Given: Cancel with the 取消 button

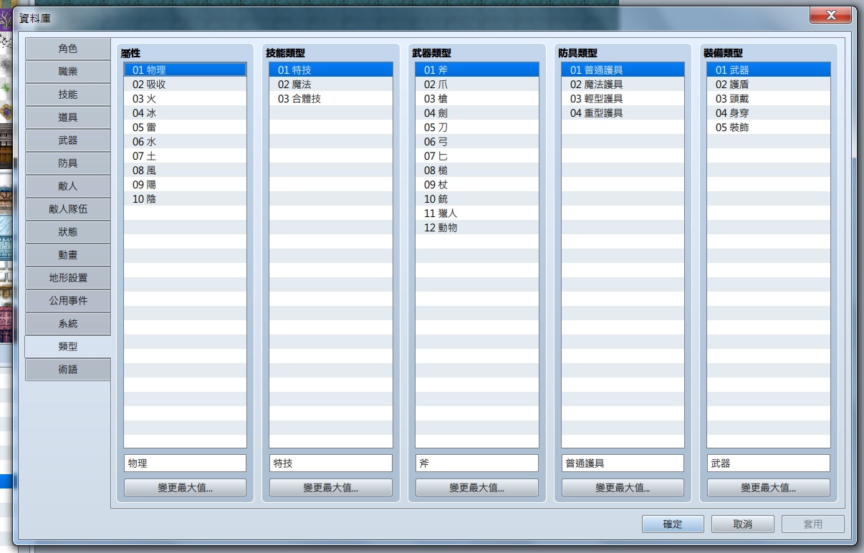Looking at the screenshot, I should pyautogui.click(x=743, y=524).
